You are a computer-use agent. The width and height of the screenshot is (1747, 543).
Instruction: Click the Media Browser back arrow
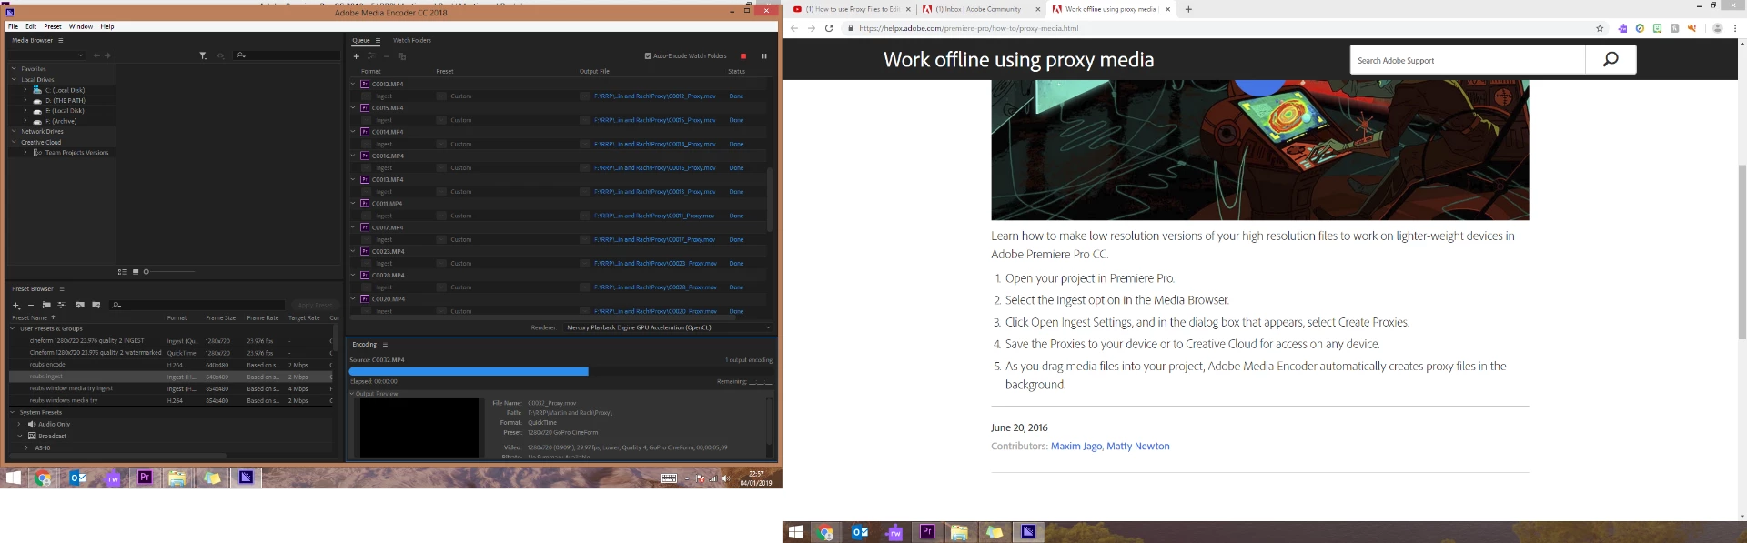click(x=96, y=55)
